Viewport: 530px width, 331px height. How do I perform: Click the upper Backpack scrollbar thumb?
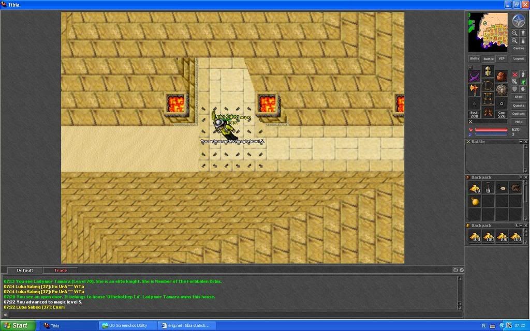(x=526, y=193)
